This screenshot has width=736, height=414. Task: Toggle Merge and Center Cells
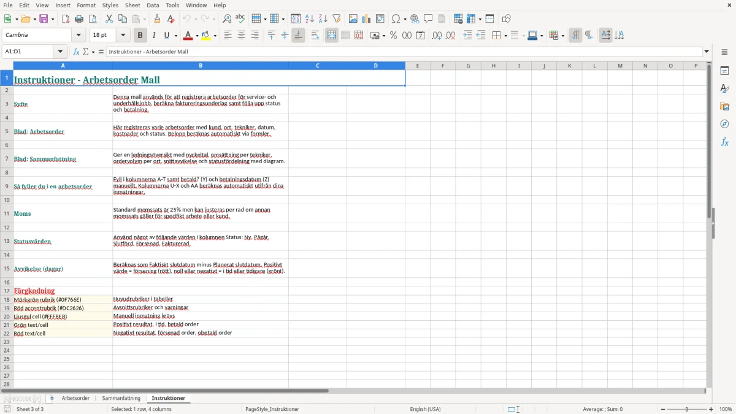[332, 36]
